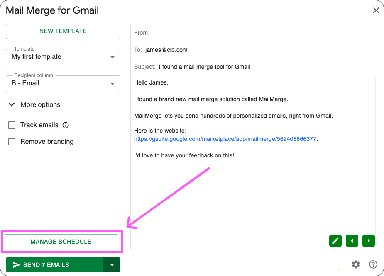Click the green pencil edit template icon

[335, 241]
